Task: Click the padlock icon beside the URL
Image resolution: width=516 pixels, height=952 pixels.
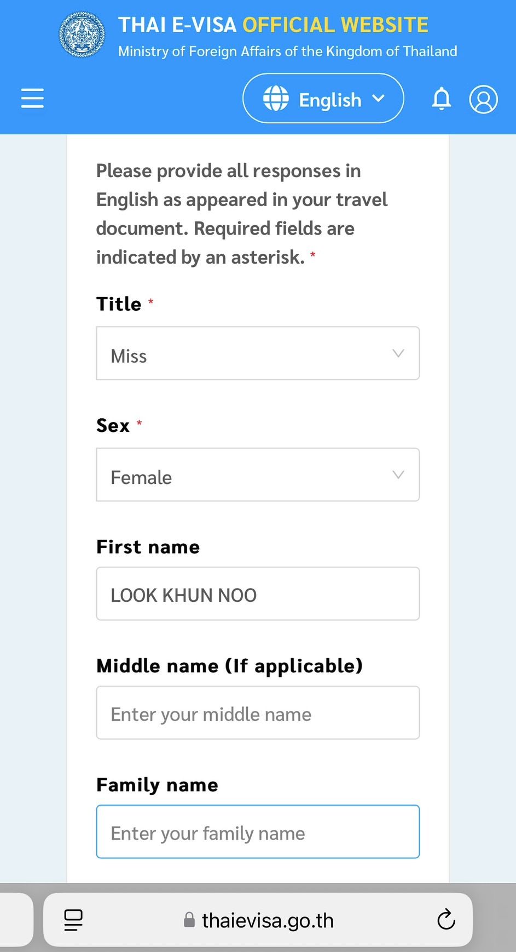Action: (x=189, y=920)
